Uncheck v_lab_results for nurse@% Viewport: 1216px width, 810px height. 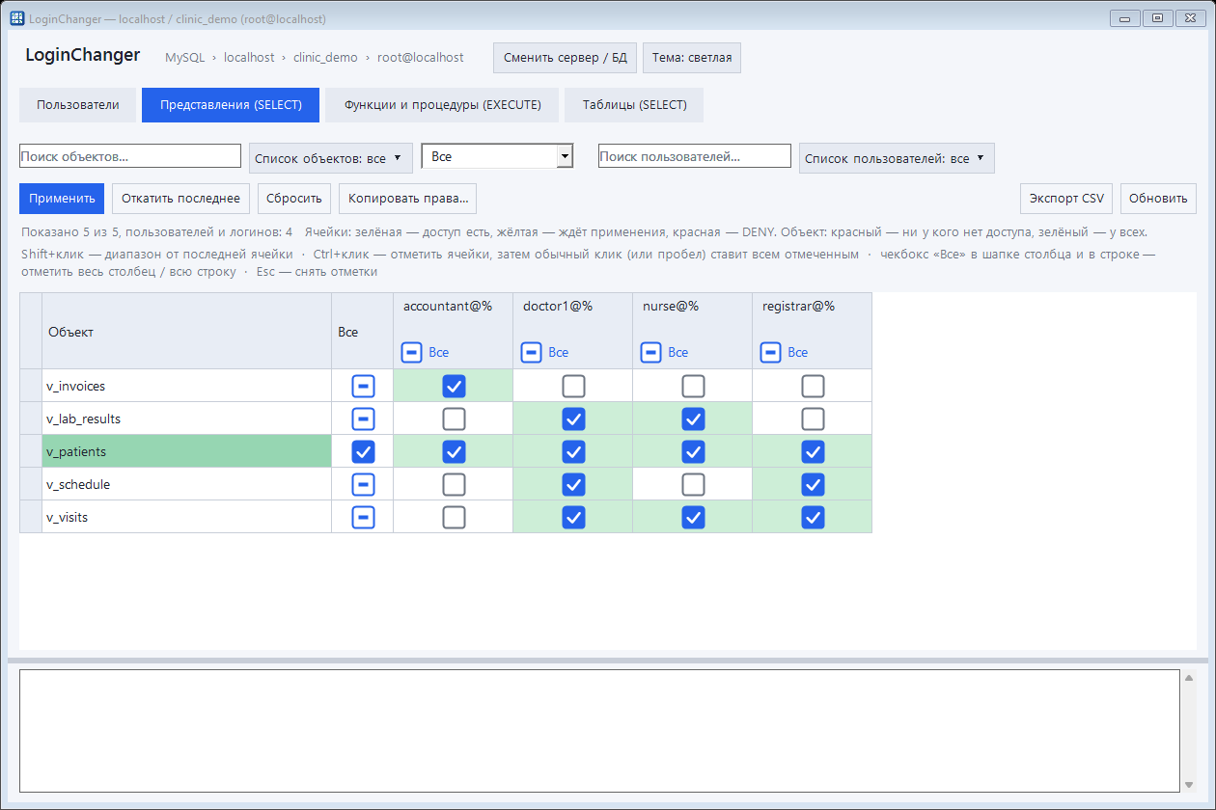[693, 419]
